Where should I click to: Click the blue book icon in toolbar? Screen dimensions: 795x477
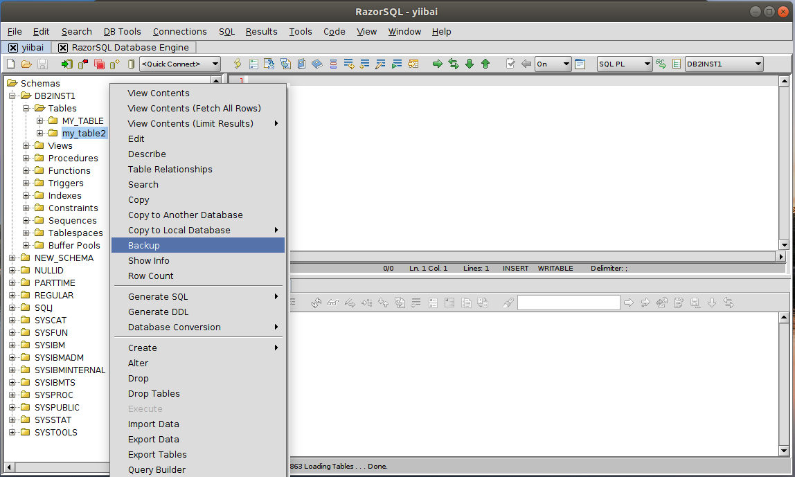[x=317, y=64]
